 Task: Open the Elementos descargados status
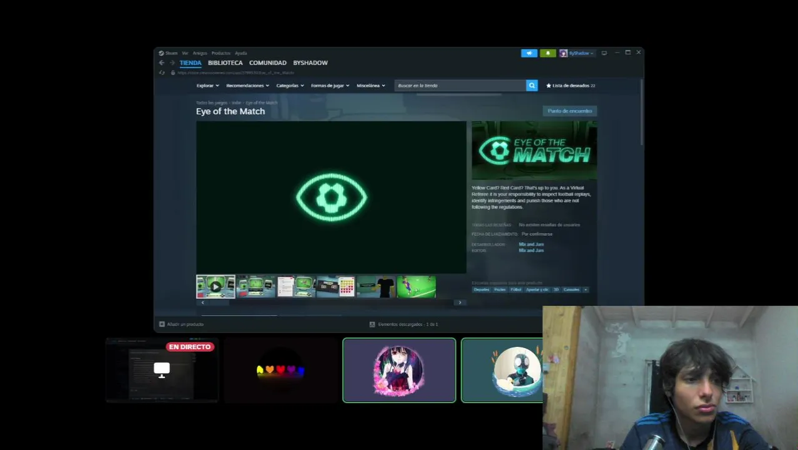pyautogui.click(x=408, y=324)
